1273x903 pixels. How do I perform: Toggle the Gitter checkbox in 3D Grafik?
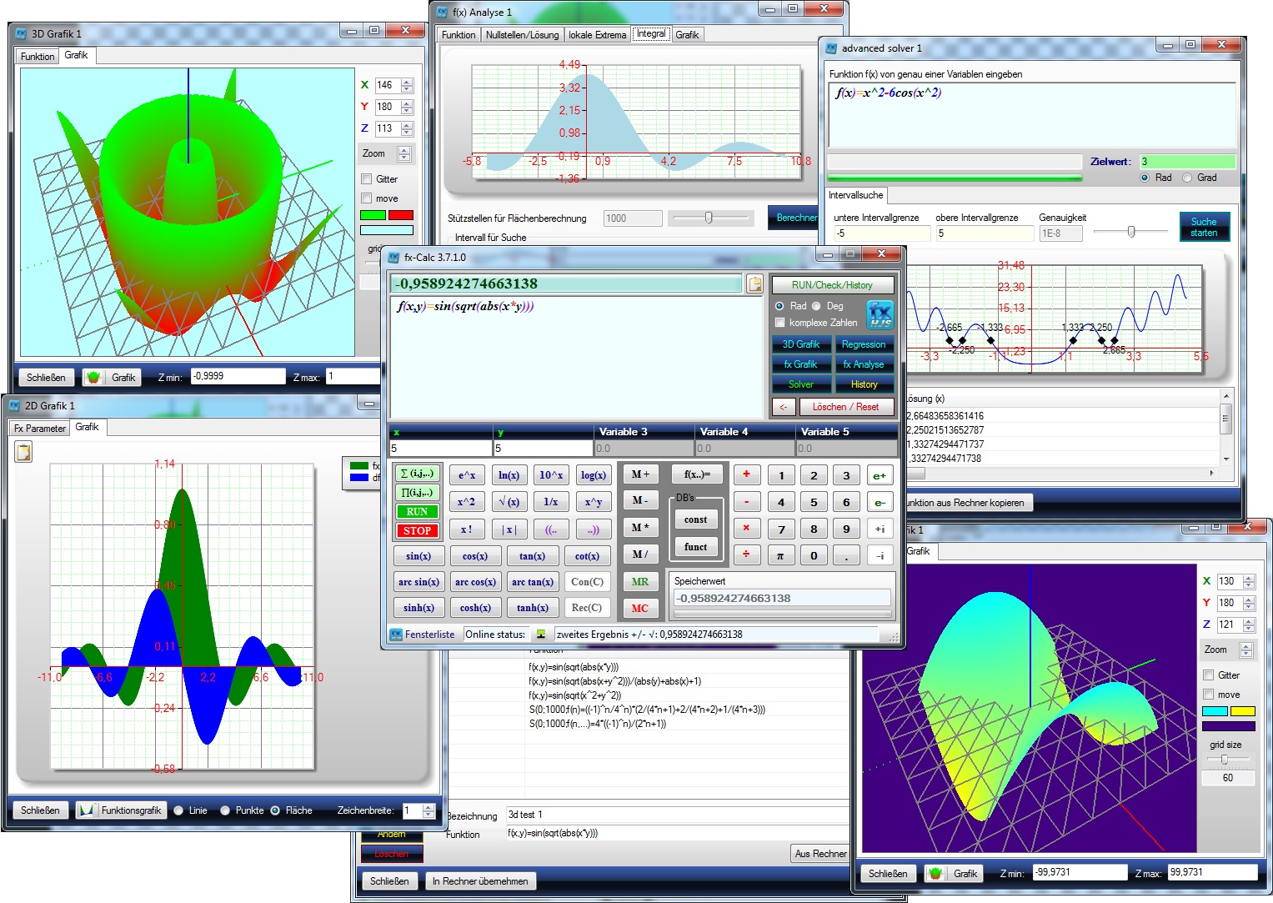(366, 179)
